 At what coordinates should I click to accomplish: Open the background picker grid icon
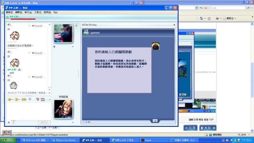point(43,99)
